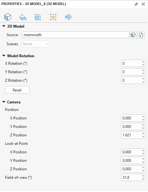Increase Look-at Point Y Position up arrow
Viewport: 148px width, 192px height.
pyautogui.click(x=143, y=159)
